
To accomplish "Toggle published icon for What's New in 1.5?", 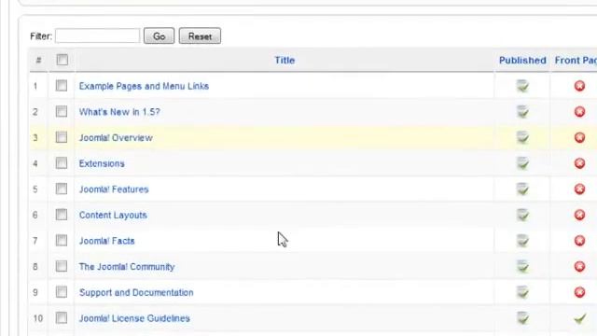I will click(x=522, y=112).
